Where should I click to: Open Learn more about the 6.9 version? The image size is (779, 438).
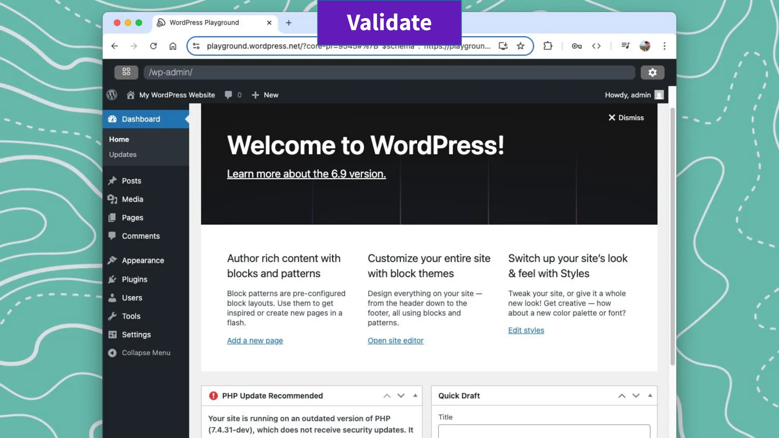tap(306, 174)
